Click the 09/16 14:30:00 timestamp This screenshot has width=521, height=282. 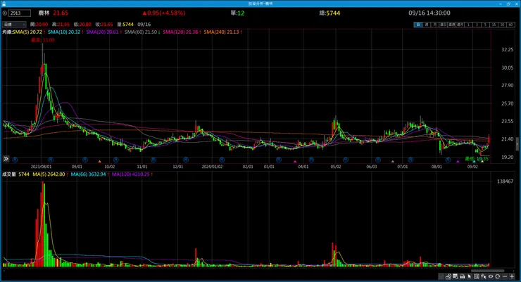[x=429, y=13]
